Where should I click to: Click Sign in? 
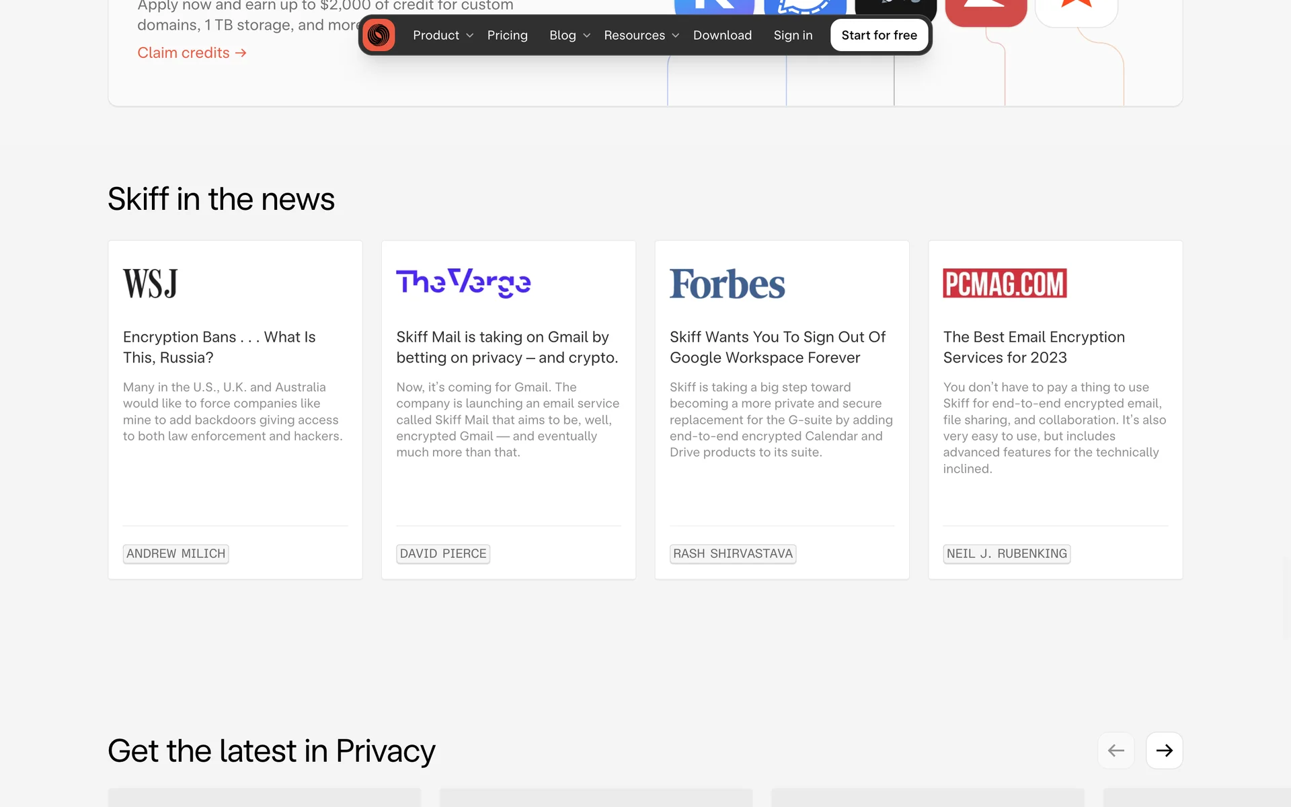click(793, 35)
